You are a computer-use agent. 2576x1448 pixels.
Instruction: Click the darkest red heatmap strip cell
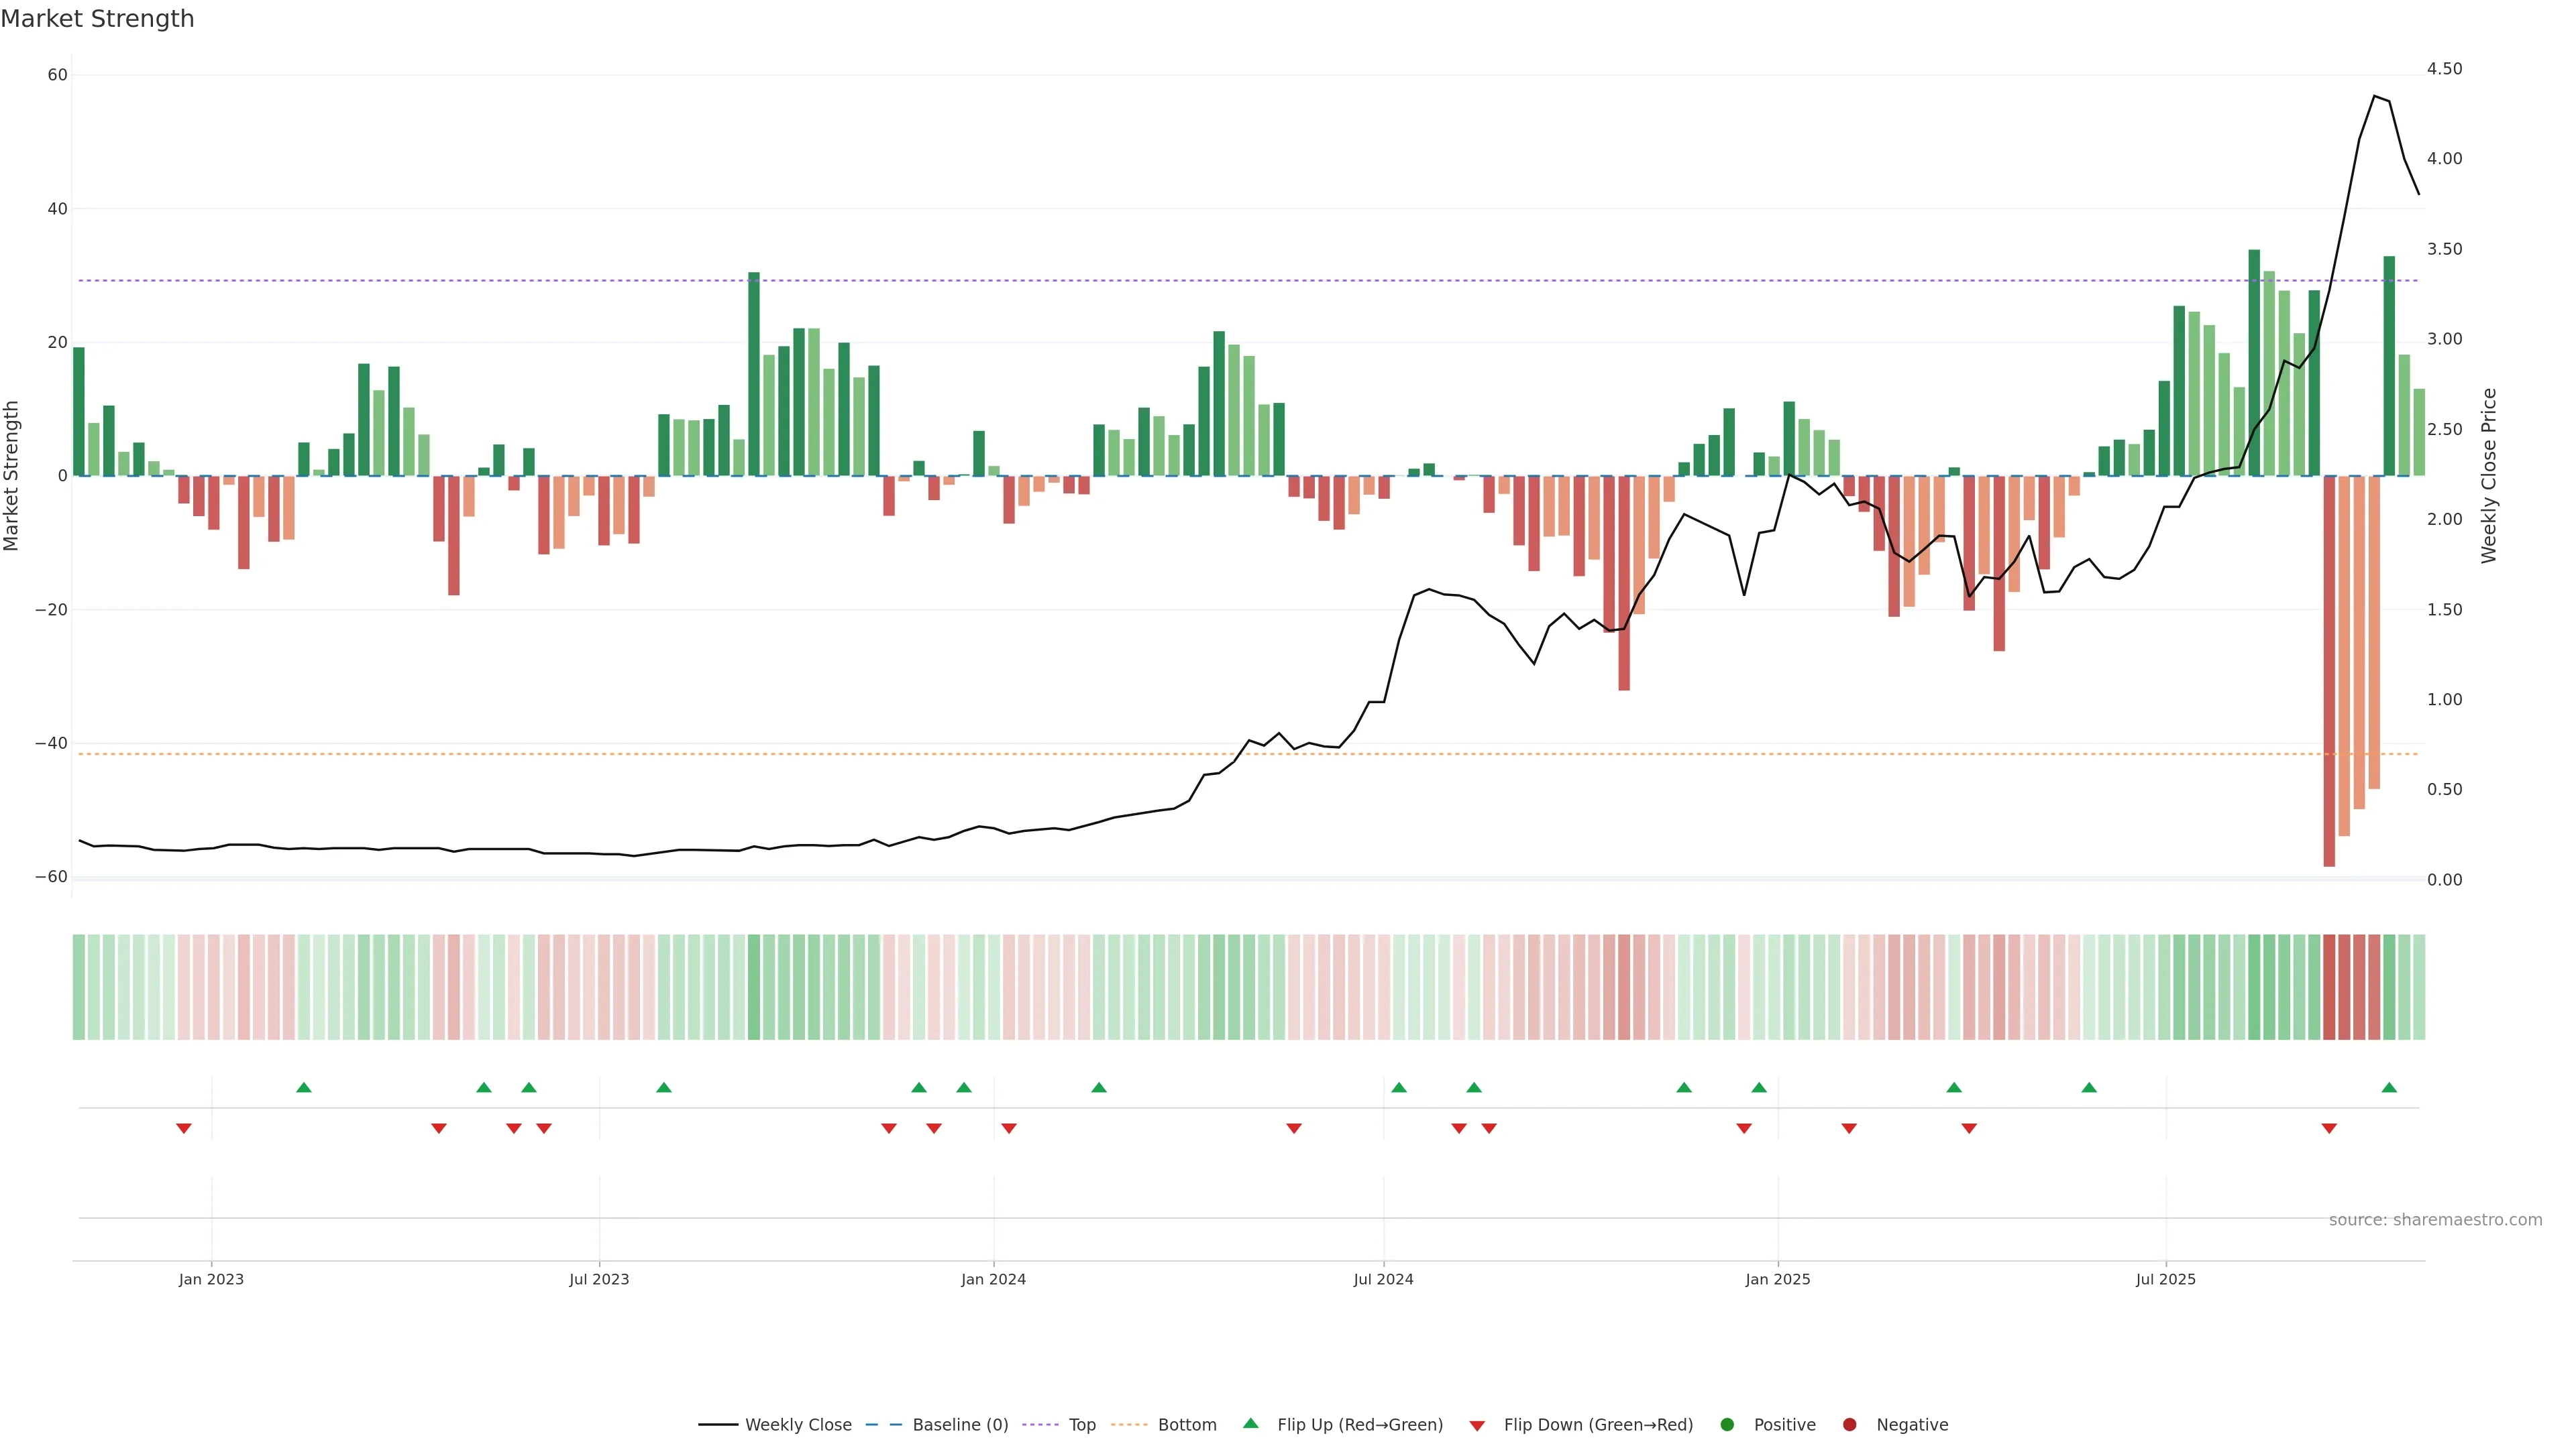(2329, 987)
